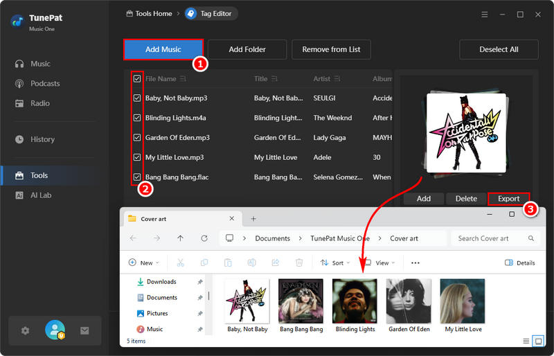The width and height of the screenshot is (554, 356).
Task: Uncheck Blinding Lights.m4a checkbox
Action: pyautogui.click(x=137, y=118)
